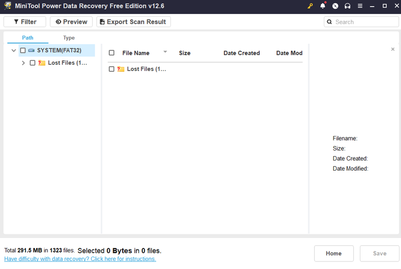Check the Lost Files checkbox in file list
The width and height of the screenshot is (401, 269).
coord(111,69)
